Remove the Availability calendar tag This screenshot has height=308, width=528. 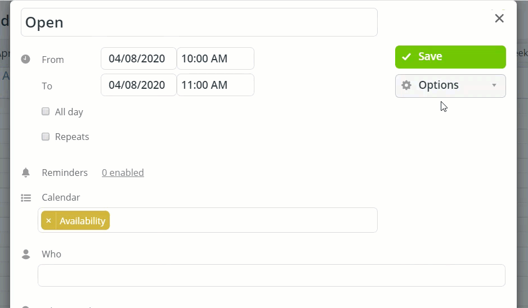click(x=48, y=221)
